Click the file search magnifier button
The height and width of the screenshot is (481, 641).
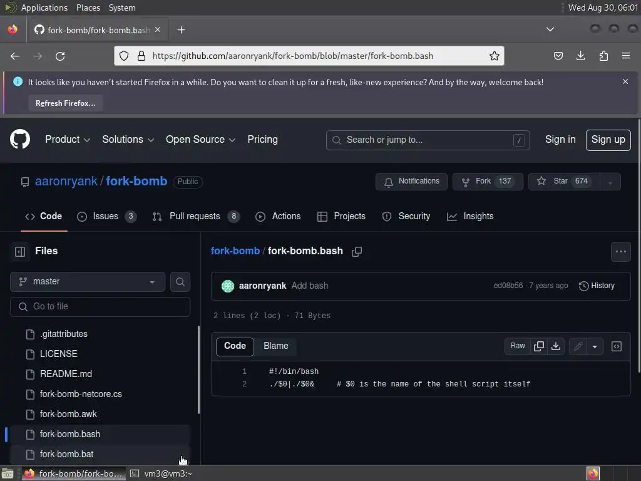tap(180, 282)
